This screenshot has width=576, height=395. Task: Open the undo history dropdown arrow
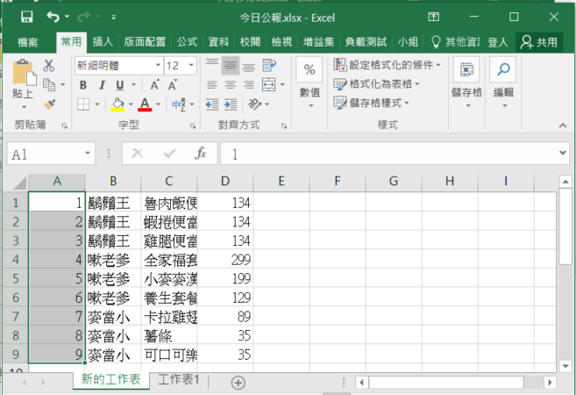coord(67,17)
